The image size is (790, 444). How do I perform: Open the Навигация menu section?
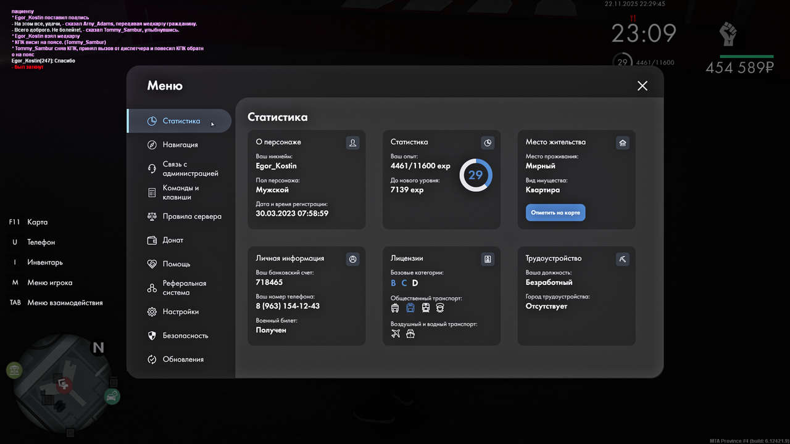[x=179, y=144]
